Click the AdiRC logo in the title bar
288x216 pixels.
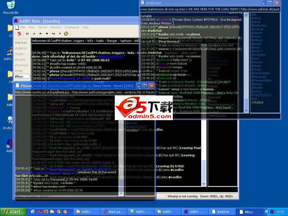[x=16, y=21]
